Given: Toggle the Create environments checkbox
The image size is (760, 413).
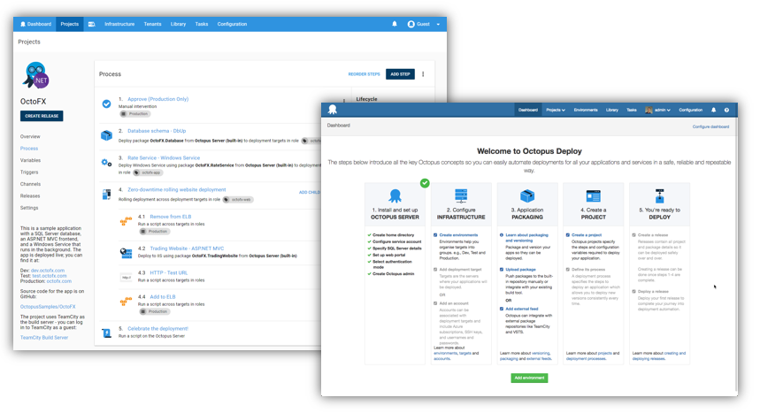Looking at the screenshot, I should (435, 235).
